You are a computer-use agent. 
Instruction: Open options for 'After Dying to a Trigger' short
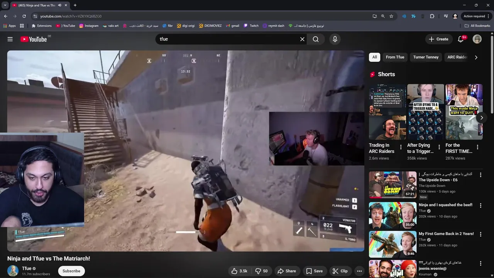[x=439, y=147]
